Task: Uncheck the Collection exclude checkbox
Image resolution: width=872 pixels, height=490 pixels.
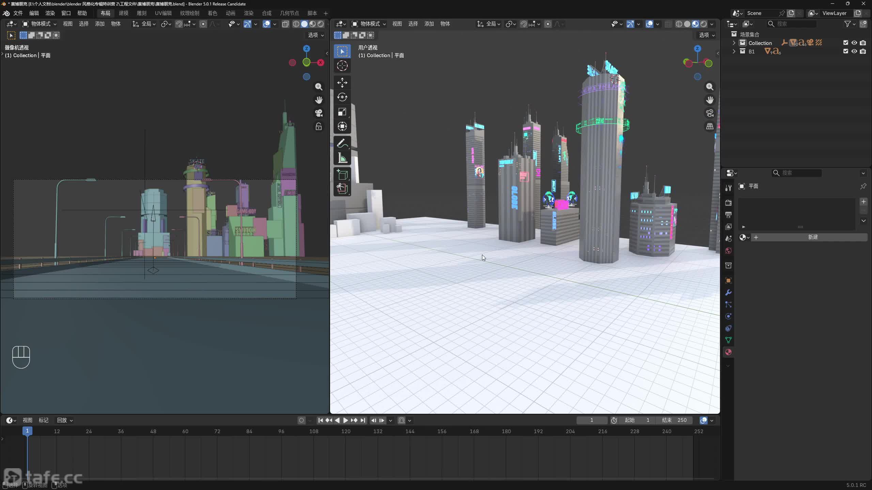Action: (846, 43)
